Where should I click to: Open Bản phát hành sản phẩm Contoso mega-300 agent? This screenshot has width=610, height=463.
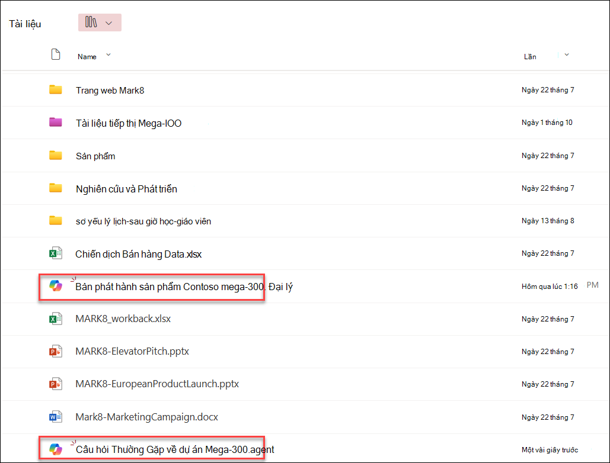(184, 287)
